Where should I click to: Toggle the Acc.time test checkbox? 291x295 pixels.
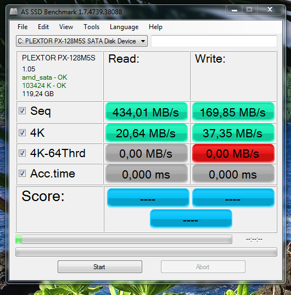pyautogui.click(x=22, y=173)
